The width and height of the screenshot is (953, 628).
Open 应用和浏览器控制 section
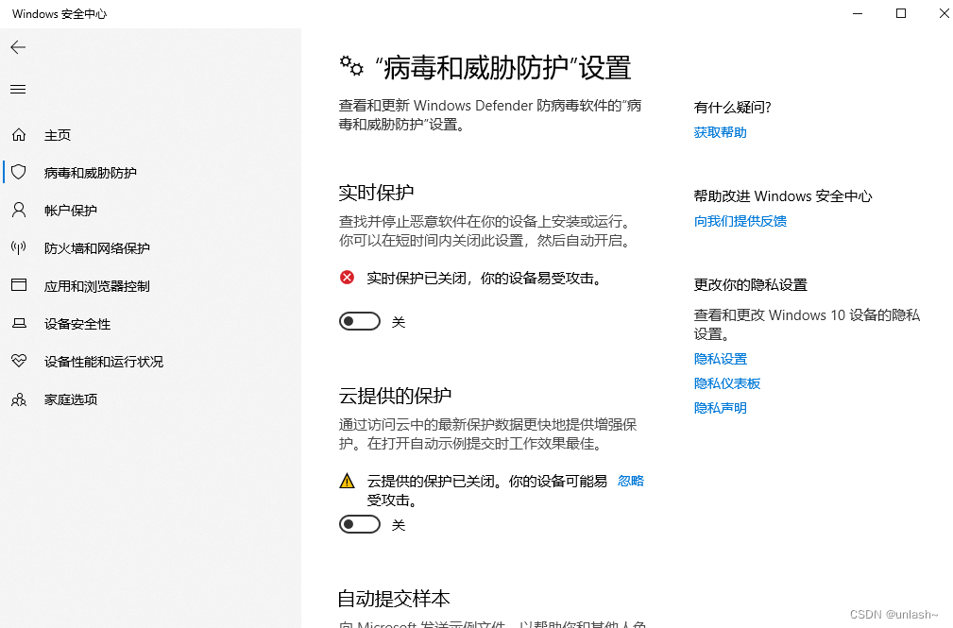96,286
